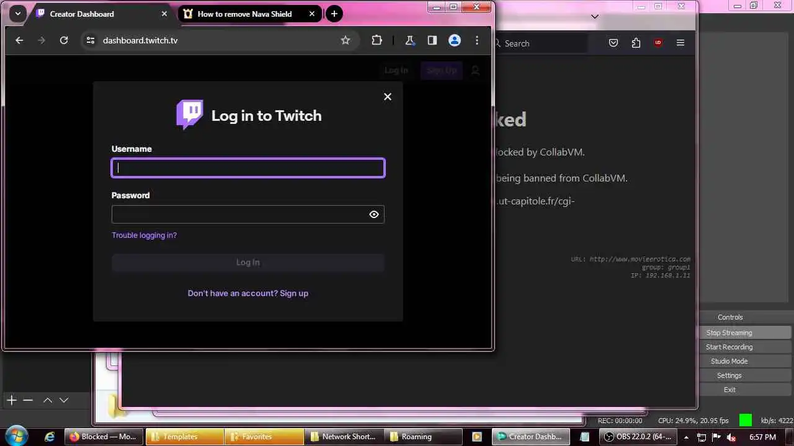794x446 pixels.
Task: Switch to Firefox Blocked taskbar button
Action: coord(104,437)
